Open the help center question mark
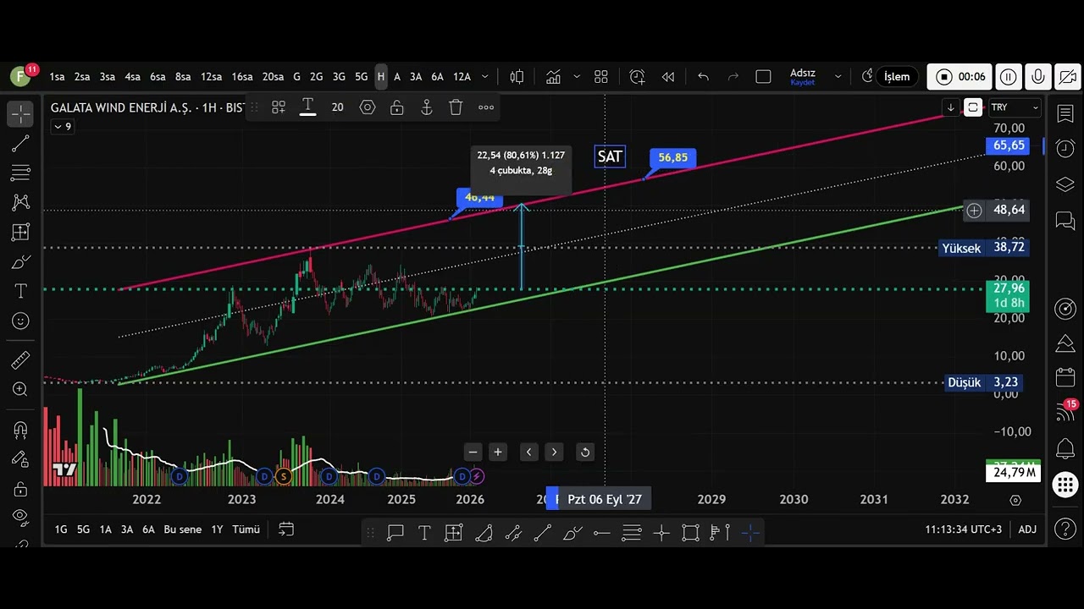The image size is (1084, 609). 1065,530
